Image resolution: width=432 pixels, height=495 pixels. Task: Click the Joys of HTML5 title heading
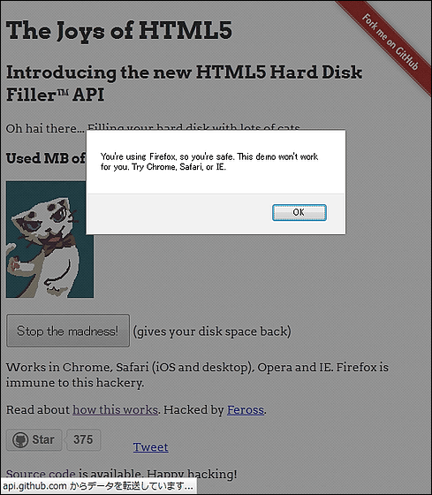click(119, 31)
